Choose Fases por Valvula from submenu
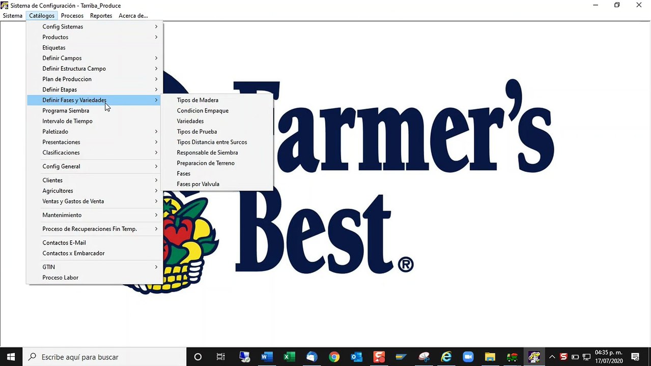Image resolution: width=651 pixels, height=366 pixels. [x=217, y=184]
